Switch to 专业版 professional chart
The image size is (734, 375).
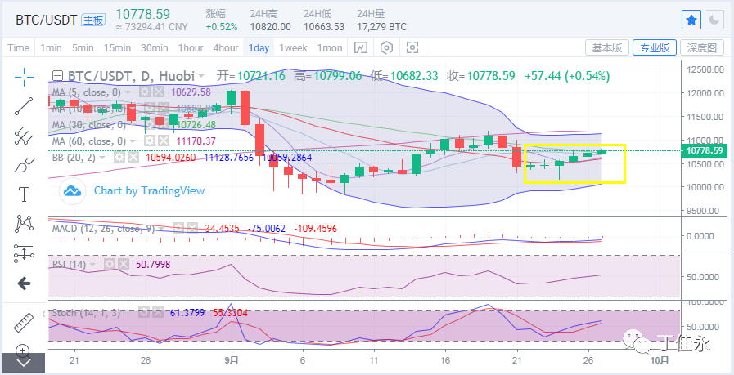[655, 47]
